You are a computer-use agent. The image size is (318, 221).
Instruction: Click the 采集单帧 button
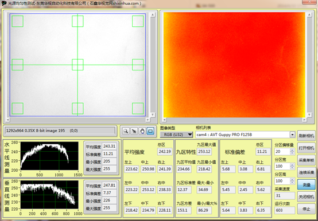[x=307, y=160]
